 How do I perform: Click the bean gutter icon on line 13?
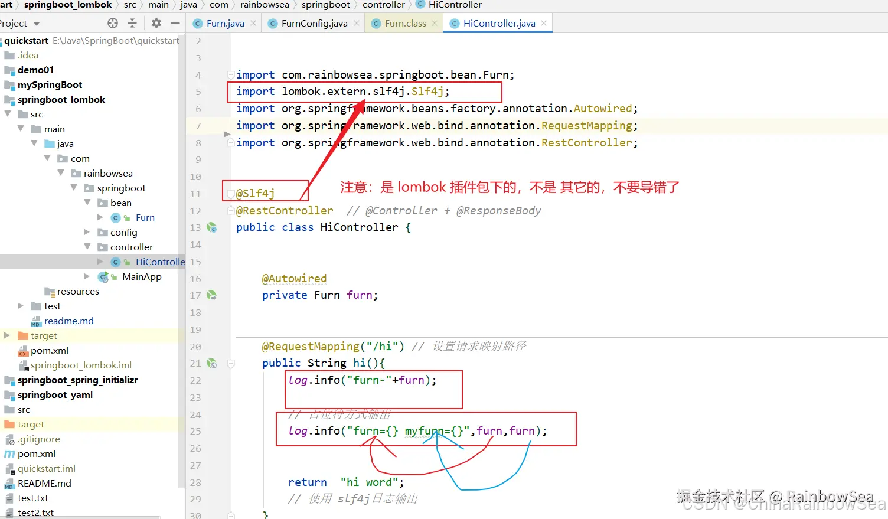click(x=212, y=227)
